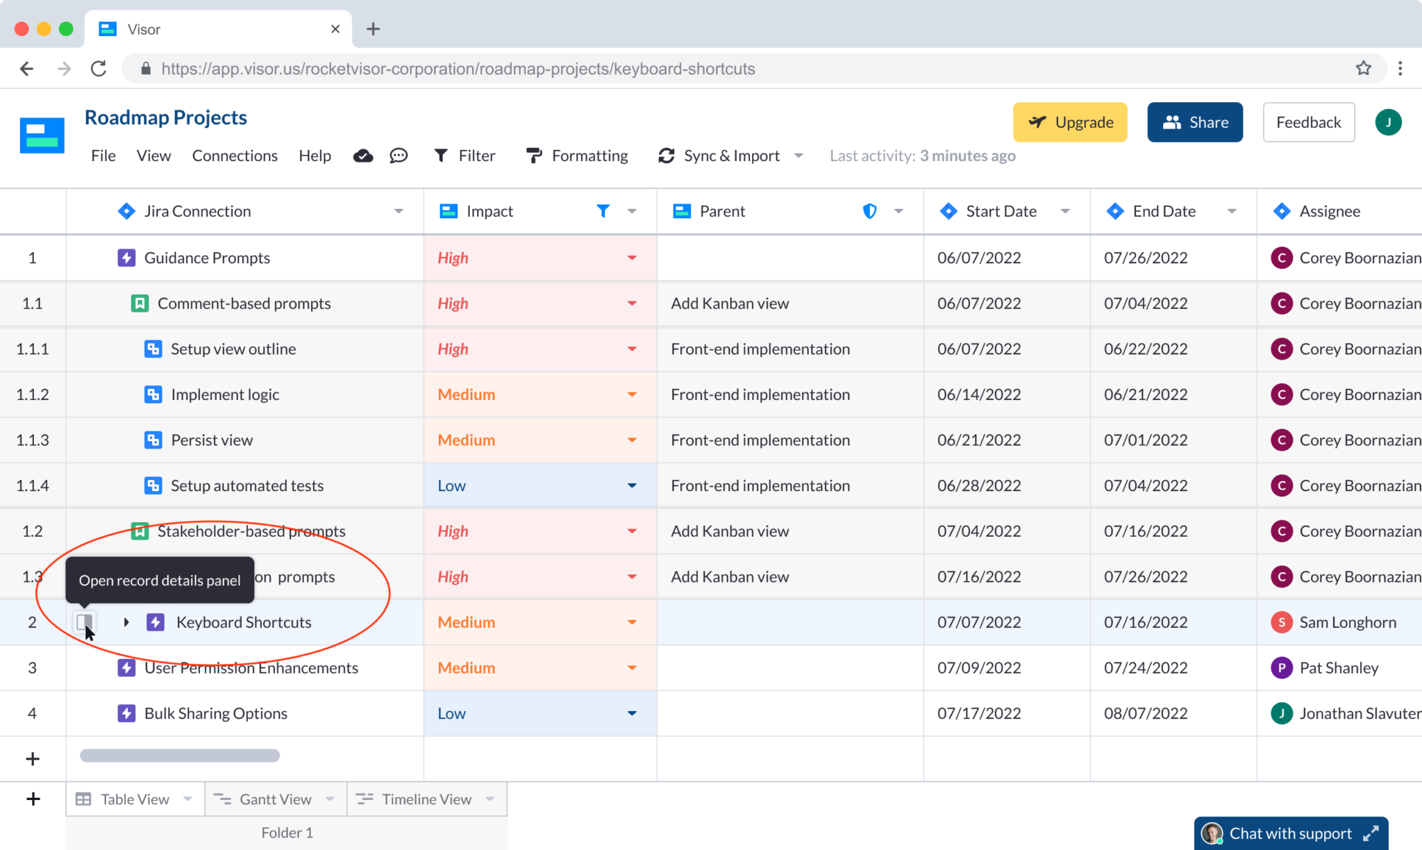The image size is (1422, 850).
Task: Open the End Date column dropdown
Action: pos(1232,211)
